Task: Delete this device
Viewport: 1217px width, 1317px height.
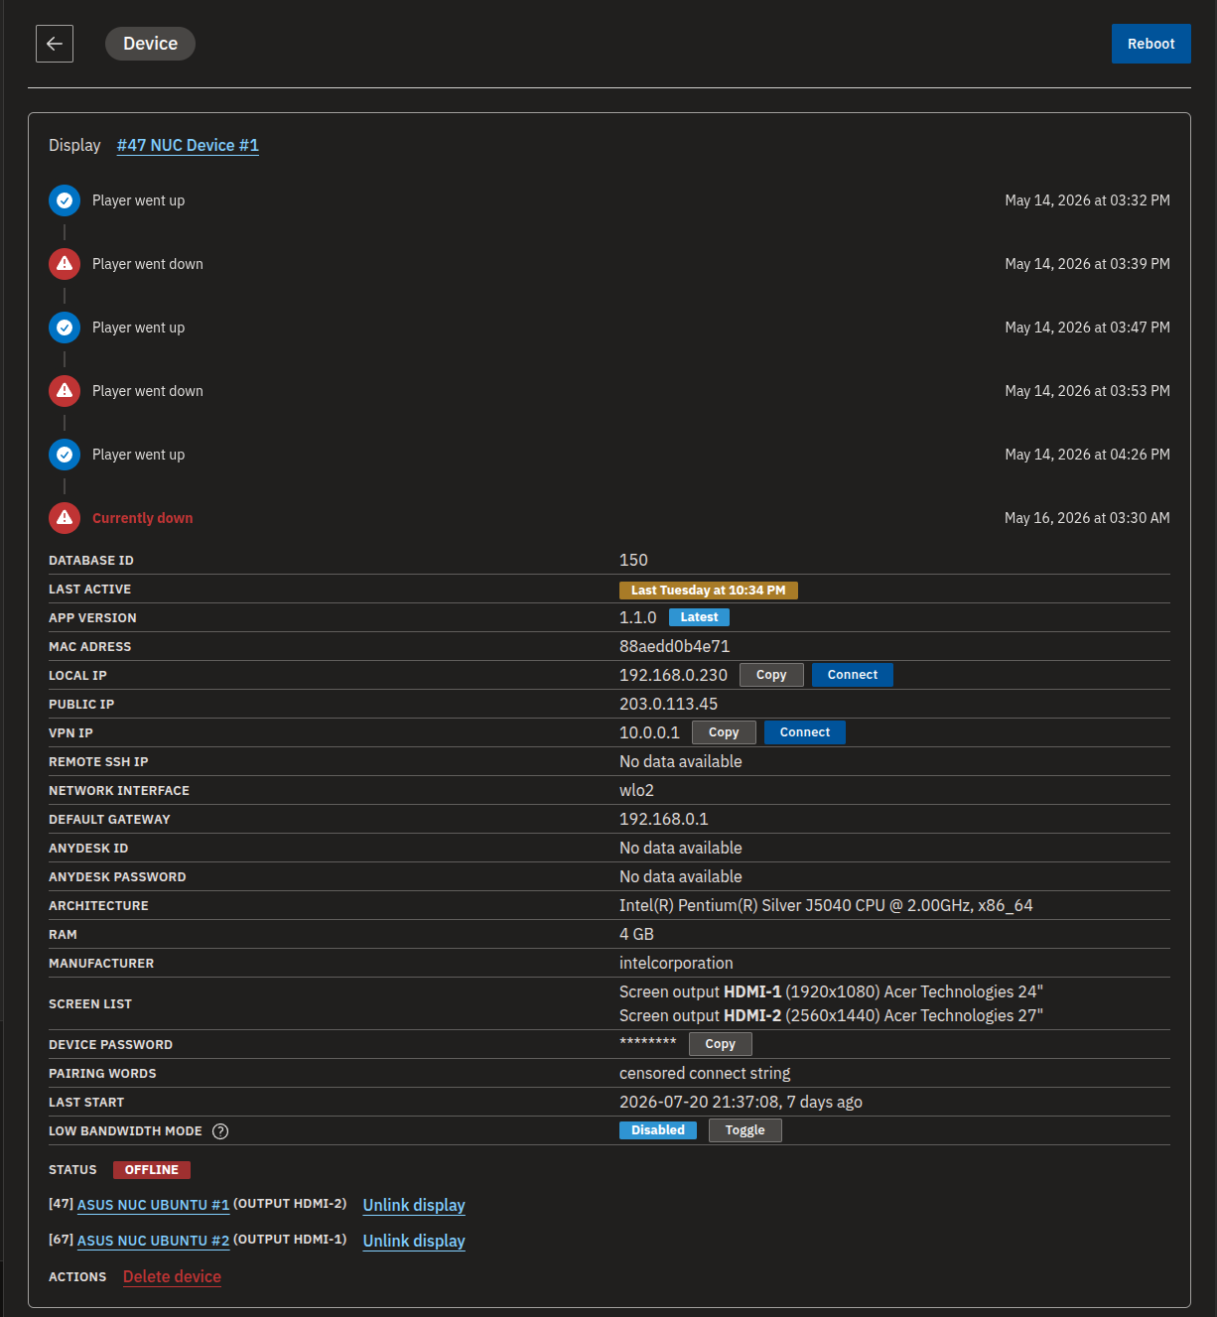Action: 172,1276
